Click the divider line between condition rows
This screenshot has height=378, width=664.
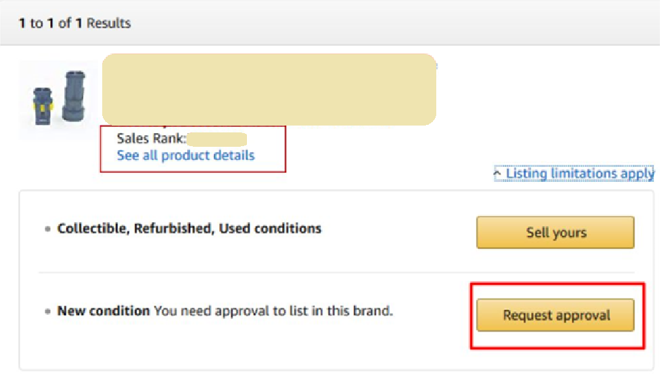tap(336, 272)
